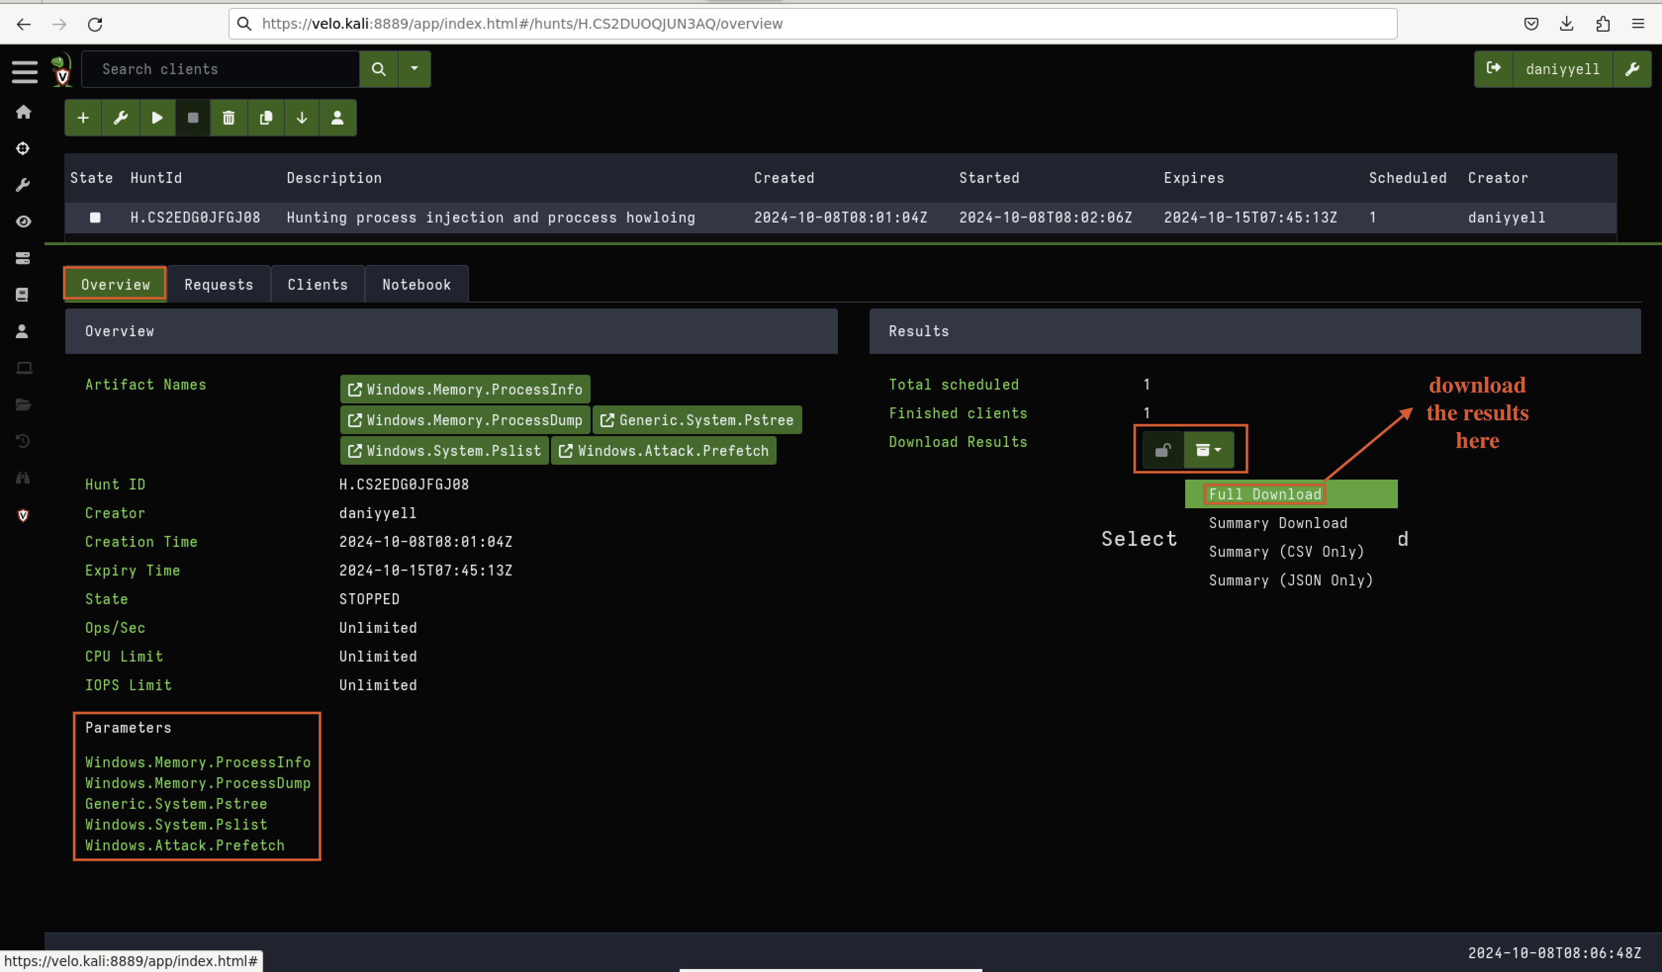1662x972 pixels.
Task: Open browser extensions puzzle icon
Action: pos(1603,24)
